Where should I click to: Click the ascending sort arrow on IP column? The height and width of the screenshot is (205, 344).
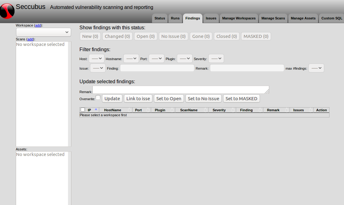pos(96,110)
